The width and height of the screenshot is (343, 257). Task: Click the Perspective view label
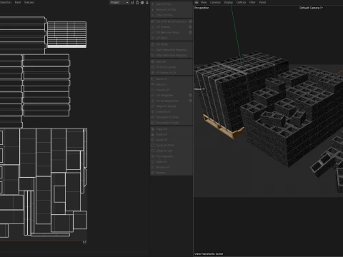click(x=202, y=8)
